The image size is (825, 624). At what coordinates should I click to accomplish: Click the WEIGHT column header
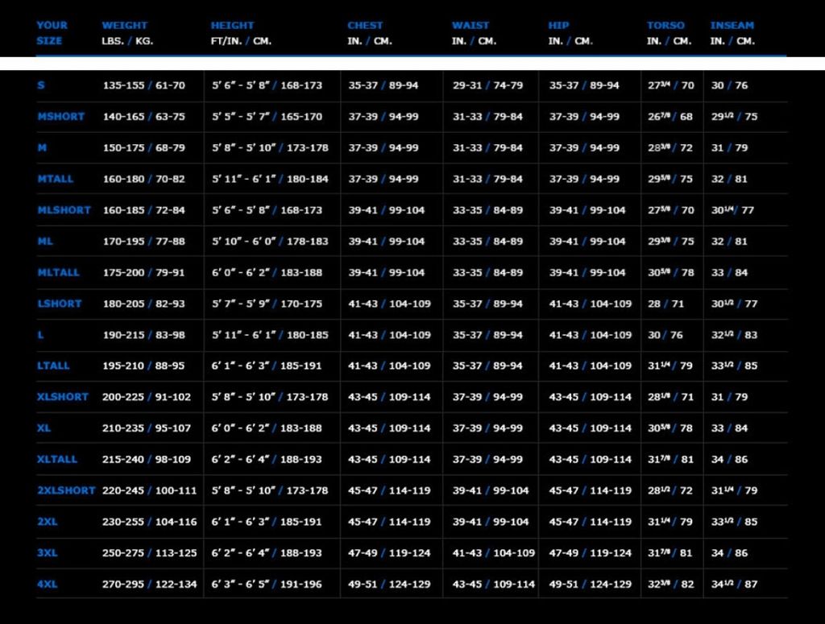tap(125, 26)
